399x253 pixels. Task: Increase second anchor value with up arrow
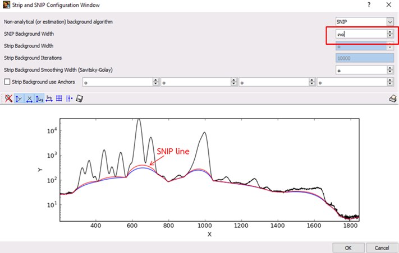pos(234,80)
